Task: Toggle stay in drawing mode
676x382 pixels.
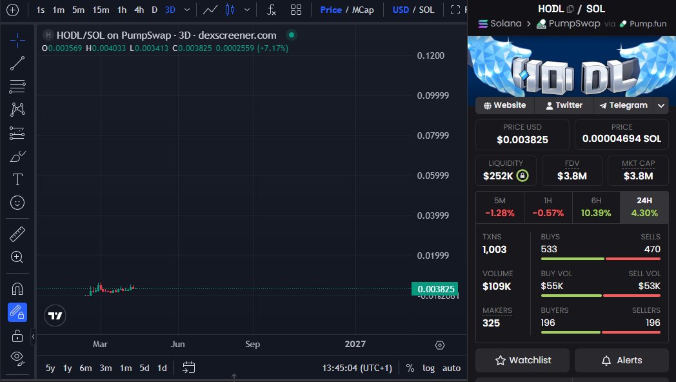Action: point(17,312)
